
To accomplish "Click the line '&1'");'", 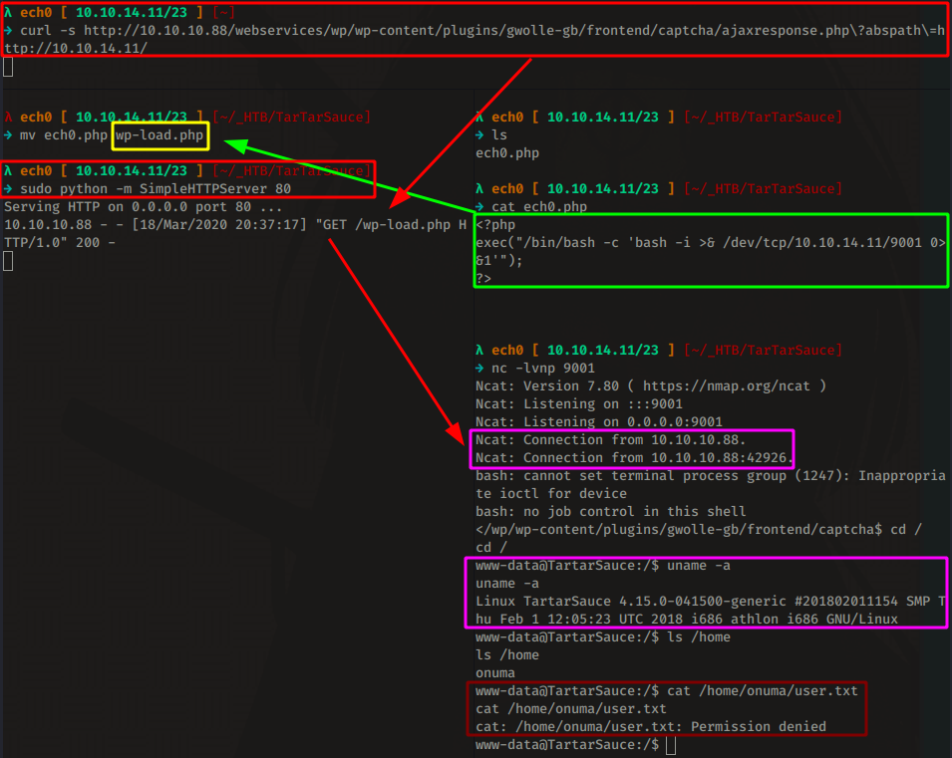I will (x=499, y=260).
